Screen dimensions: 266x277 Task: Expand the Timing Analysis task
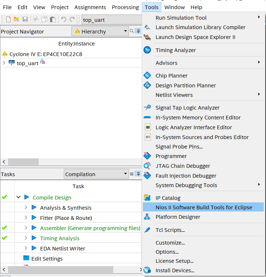point(26,238)
